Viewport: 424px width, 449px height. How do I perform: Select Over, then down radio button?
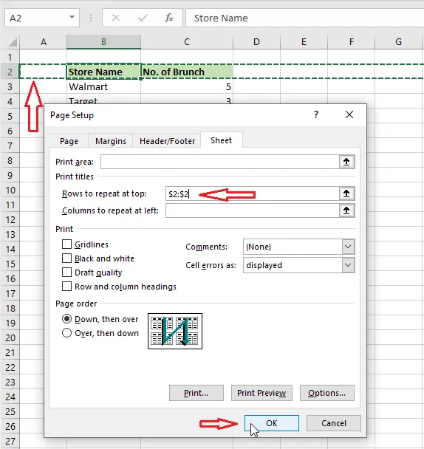click(66, 333)
